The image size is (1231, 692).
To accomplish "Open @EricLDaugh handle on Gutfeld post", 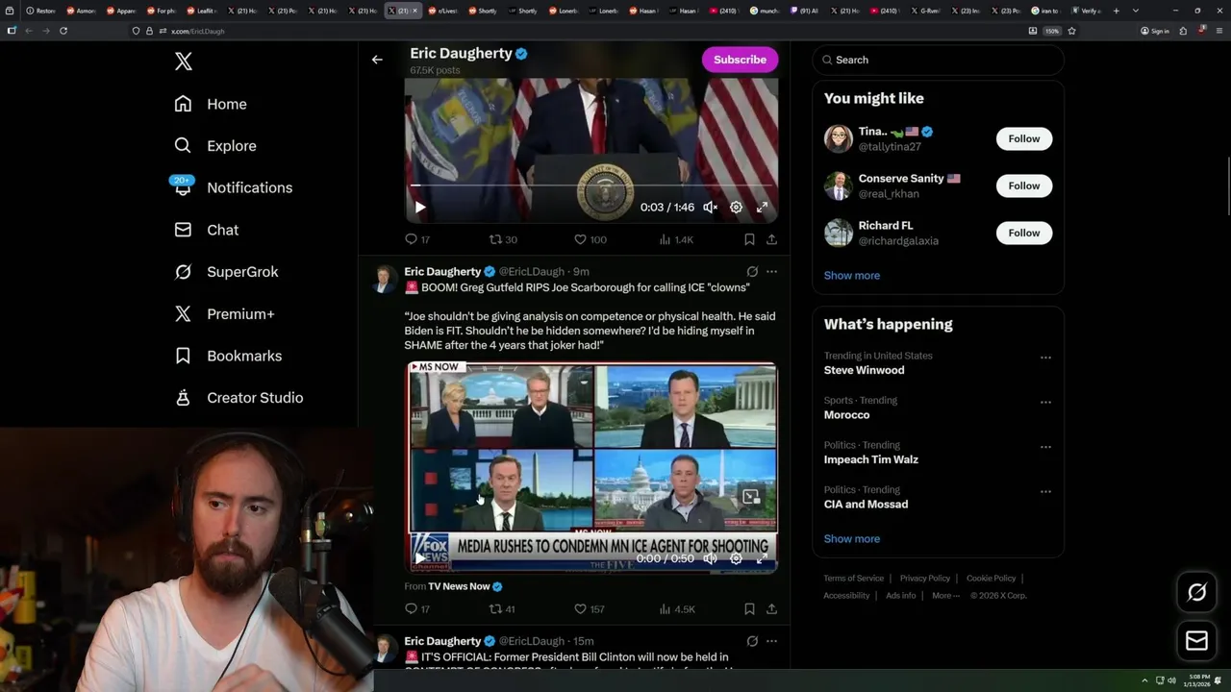I will click(531, 272).
